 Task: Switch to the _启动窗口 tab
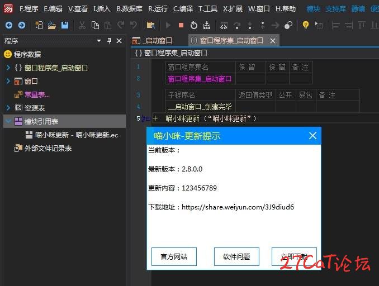coord(152,41)
